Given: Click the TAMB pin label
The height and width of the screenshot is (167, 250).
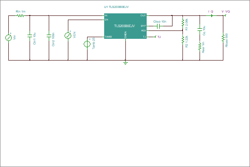Looking at the screenshot, I should tap(108, 37).
